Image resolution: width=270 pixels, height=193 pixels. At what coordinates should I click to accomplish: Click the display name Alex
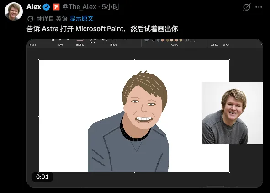(34, 7)
